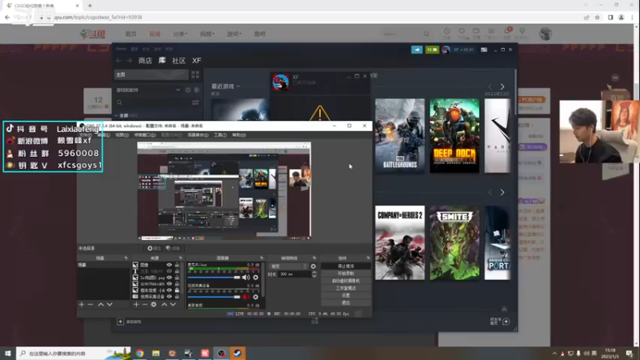Toggle visibility of 文本 source
Screen dimensions: 640x360
point(169,271)
